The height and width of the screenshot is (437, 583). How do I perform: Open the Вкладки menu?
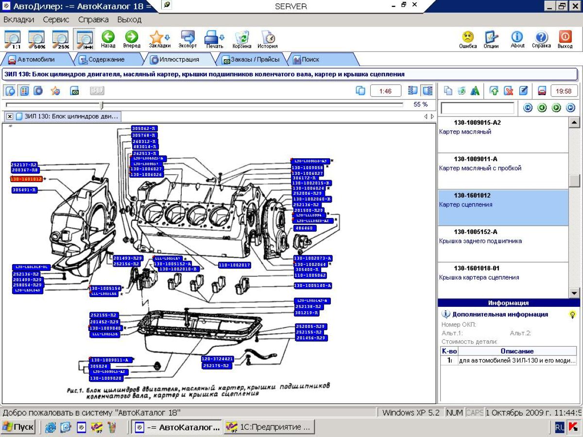19,20
